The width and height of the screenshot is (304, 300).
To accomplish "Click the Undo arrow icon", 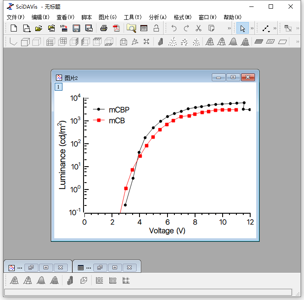I will 174,28.
